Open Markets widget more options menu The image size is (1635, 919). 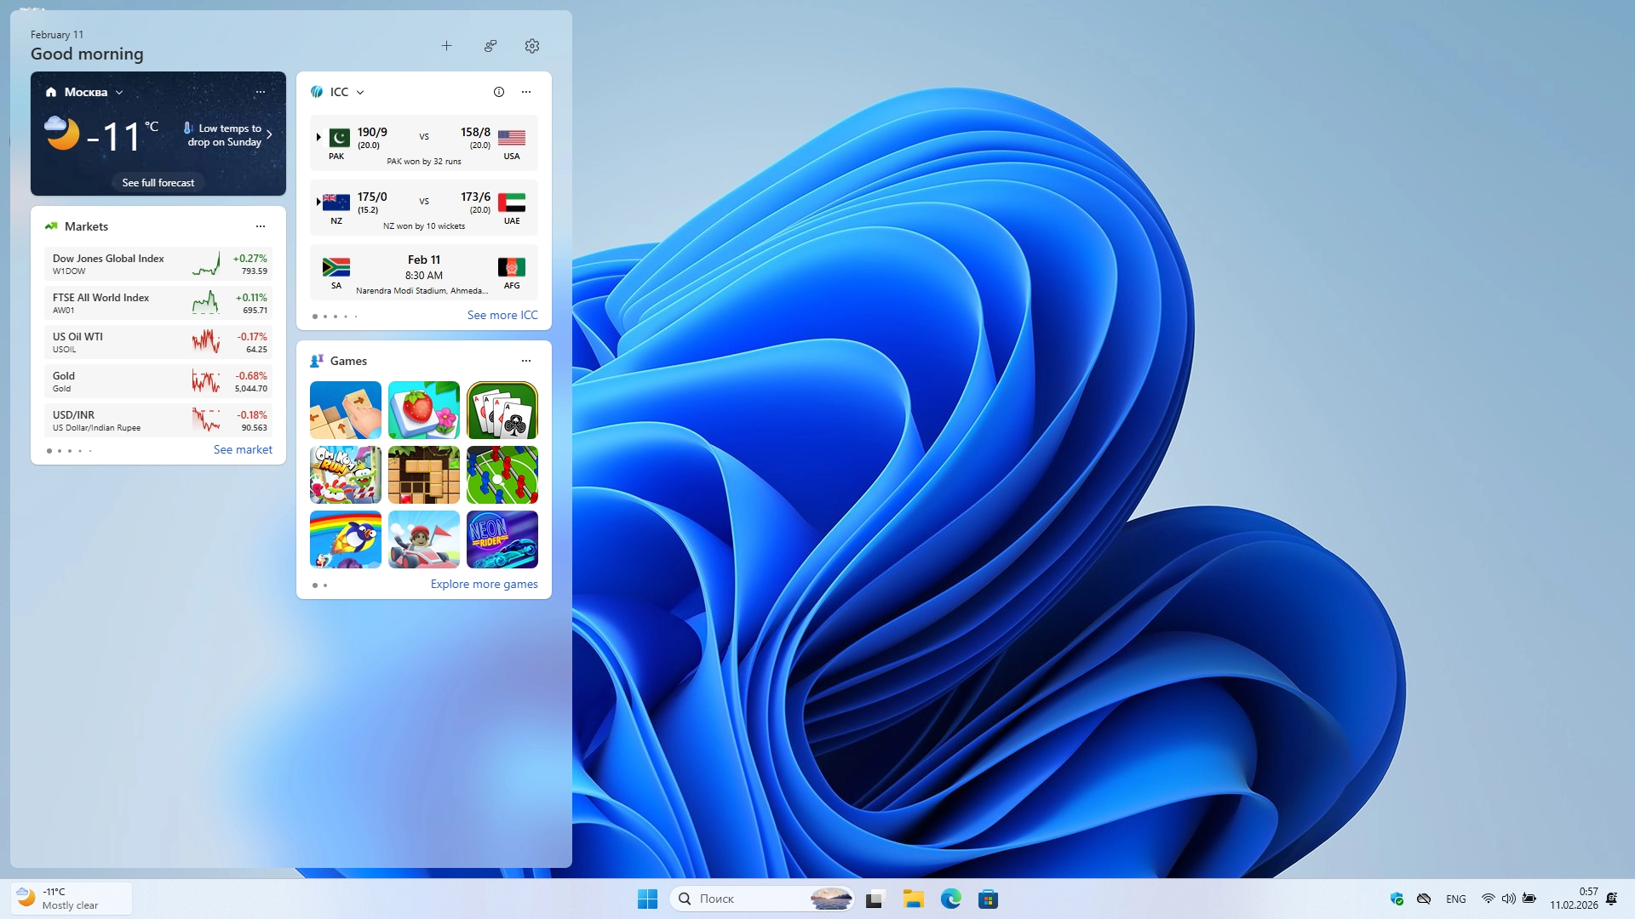tap(261, 226)
